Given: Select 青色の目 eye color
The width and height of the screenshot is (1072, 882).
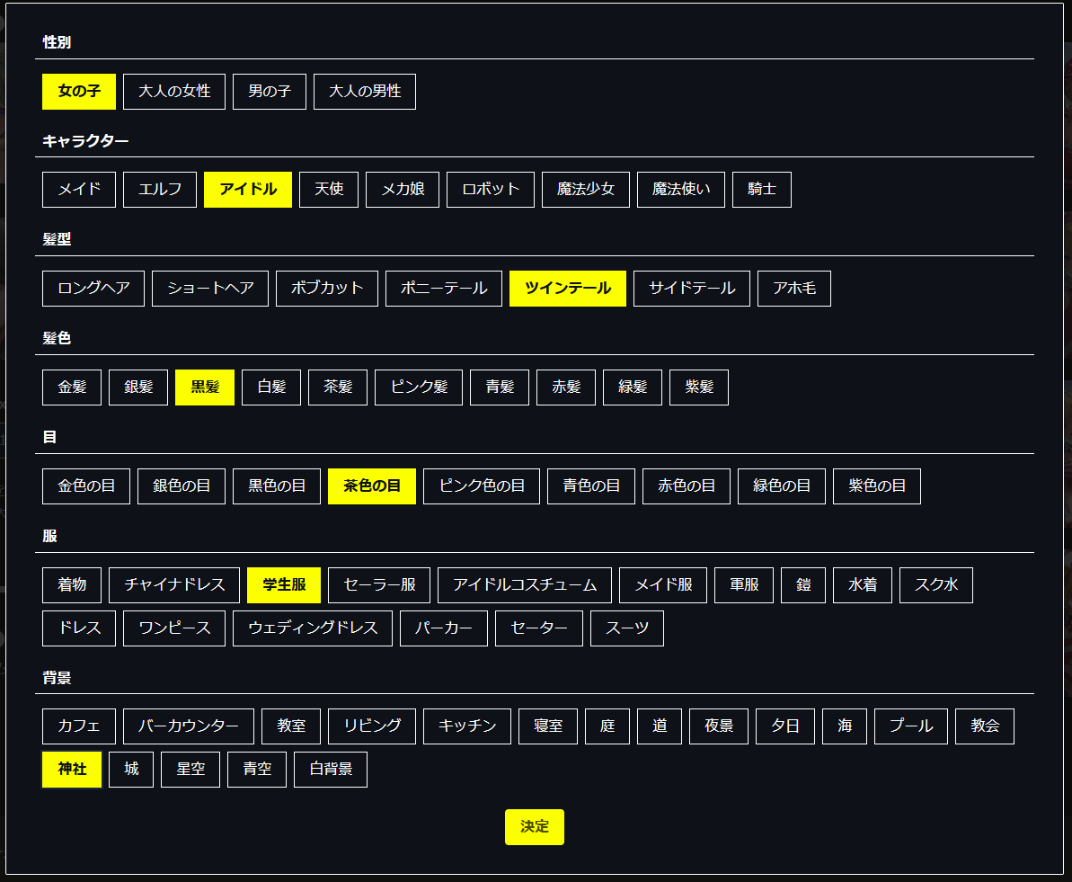Looking at the screenshot, I should pyautogui.click(x=591, y=486).
